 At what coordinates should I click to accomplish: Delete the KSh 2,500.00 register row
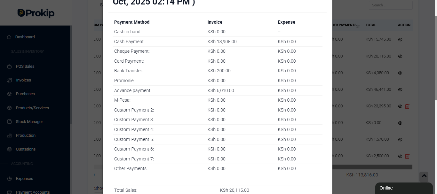[407, 156]
